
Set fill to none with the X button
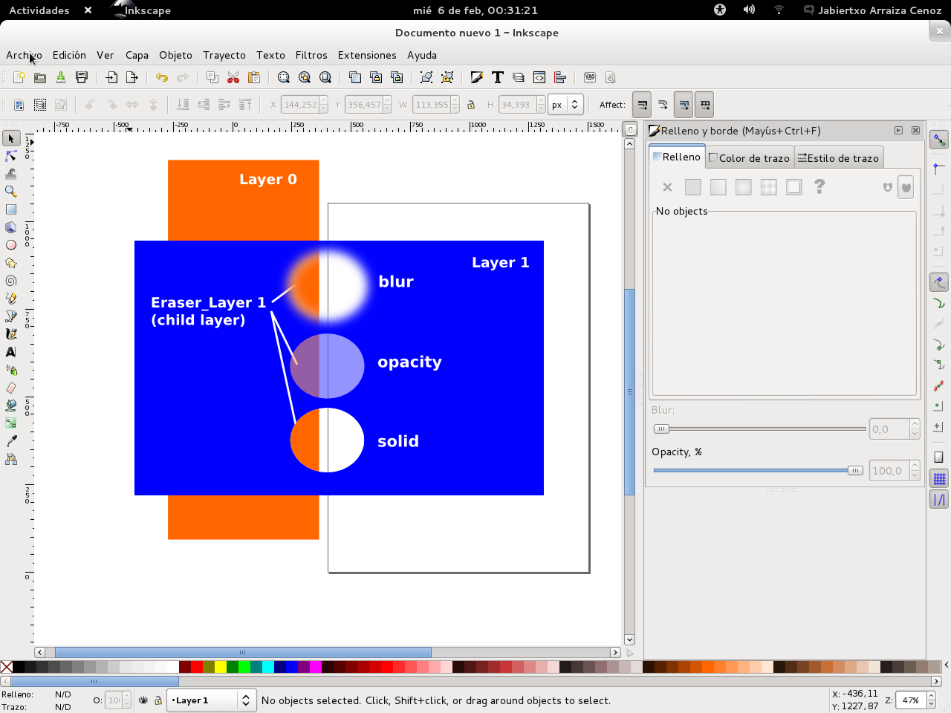(666, 187)
